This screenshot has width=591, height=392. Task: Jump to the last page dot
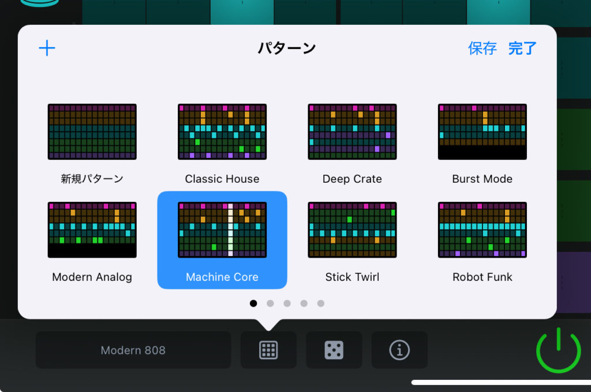[321, 303]
